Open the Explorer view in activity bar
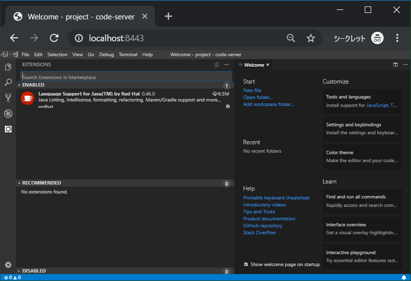The image size is (411, 281). click(8, 67)
